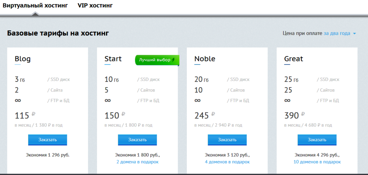The height and width of the screenshot is (175, 368).
Task: Click the ruble sign next to 115
Action: [x=33, y=114]
